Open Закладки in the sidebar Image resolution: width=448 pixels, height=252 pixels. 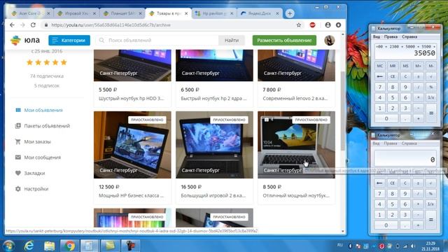click(34, 173)
